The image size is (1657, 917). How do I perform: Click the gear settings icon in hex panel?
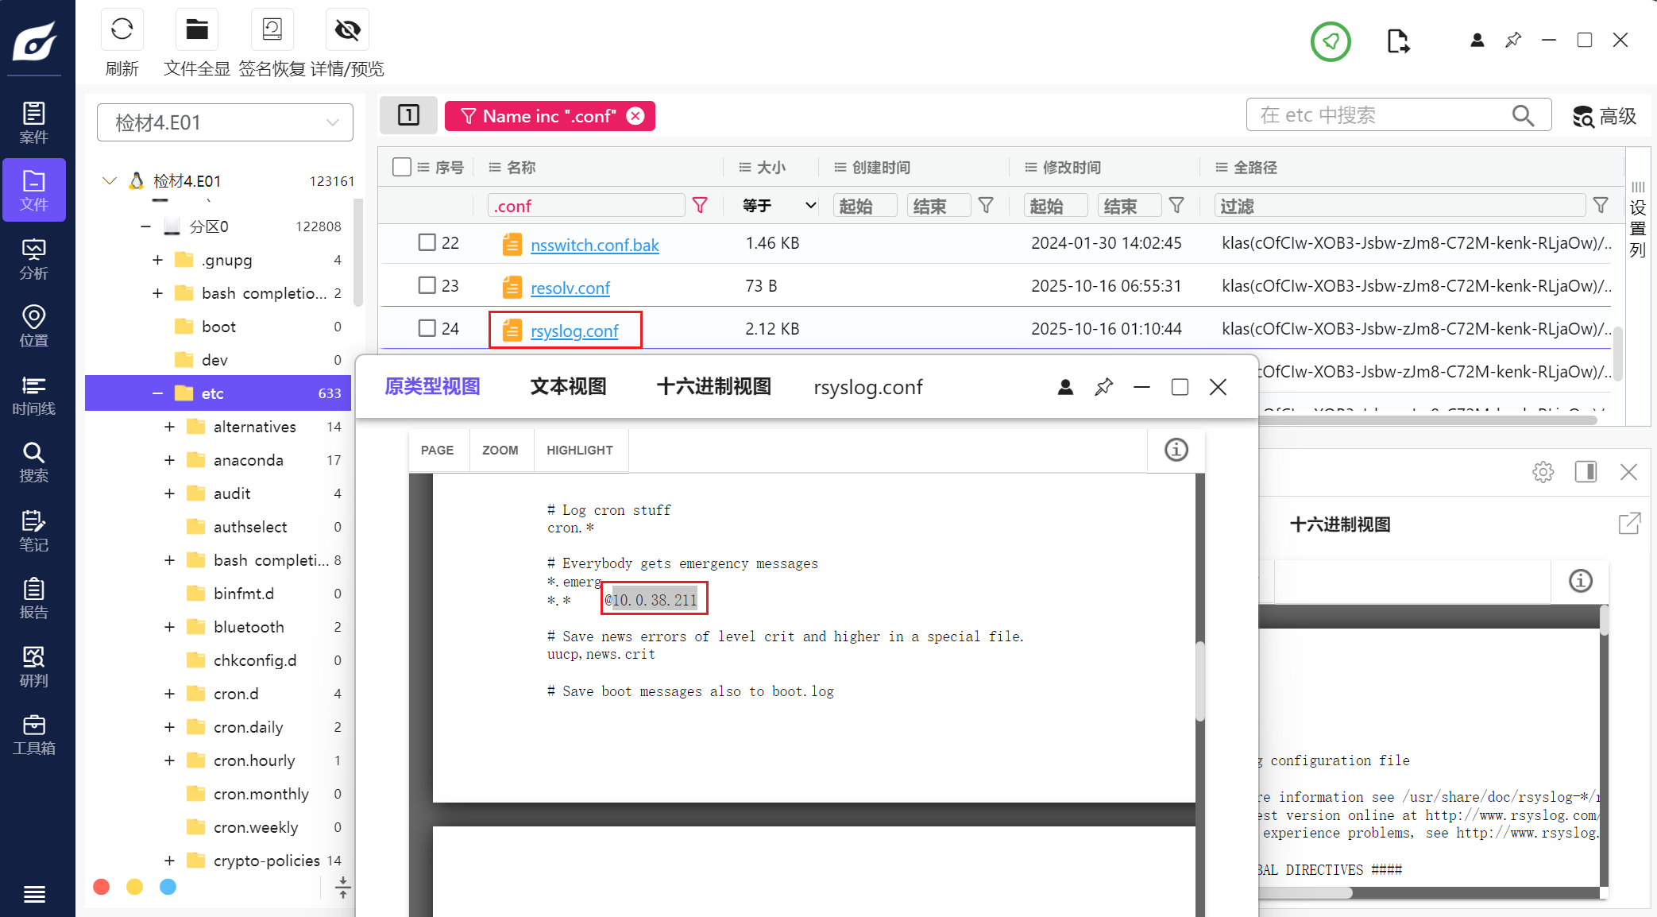[x=1543, y=472]
